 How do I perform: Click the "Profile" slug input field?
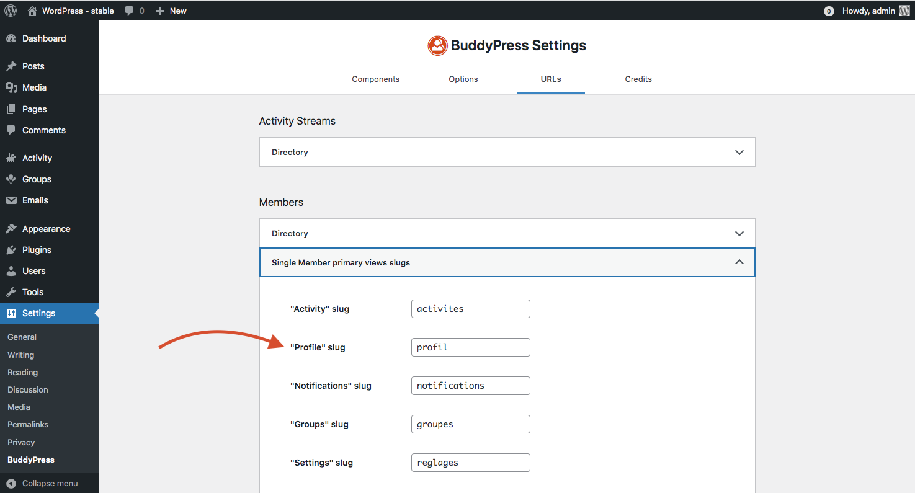click(470, 347)
